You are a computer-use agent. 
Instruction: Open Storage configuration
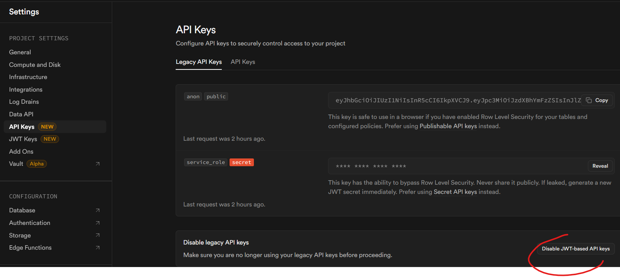(20, 235)
